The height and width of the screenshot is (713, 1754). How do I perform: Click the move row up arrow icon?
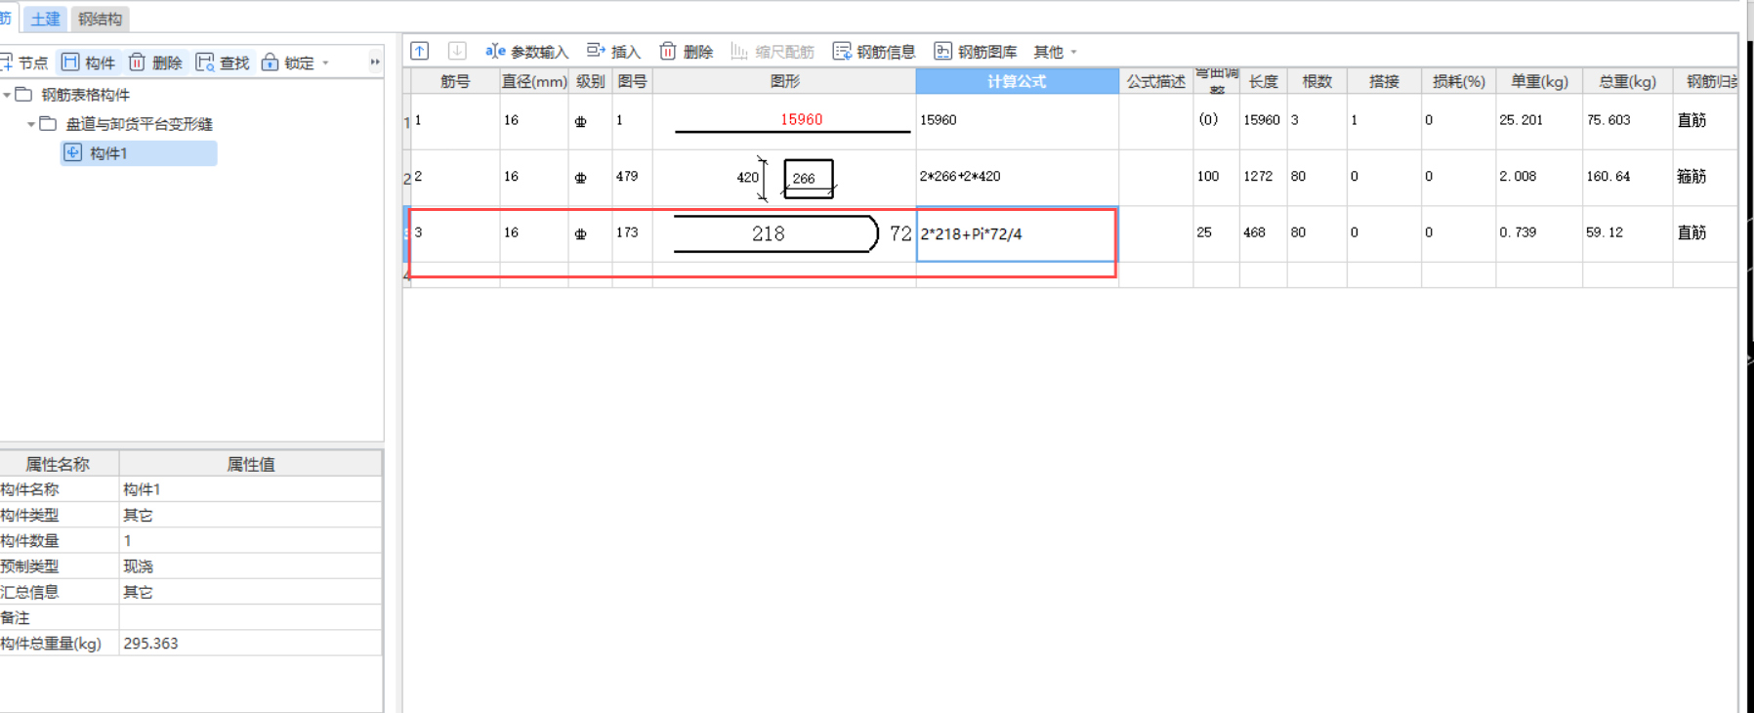tap(420, 51)
